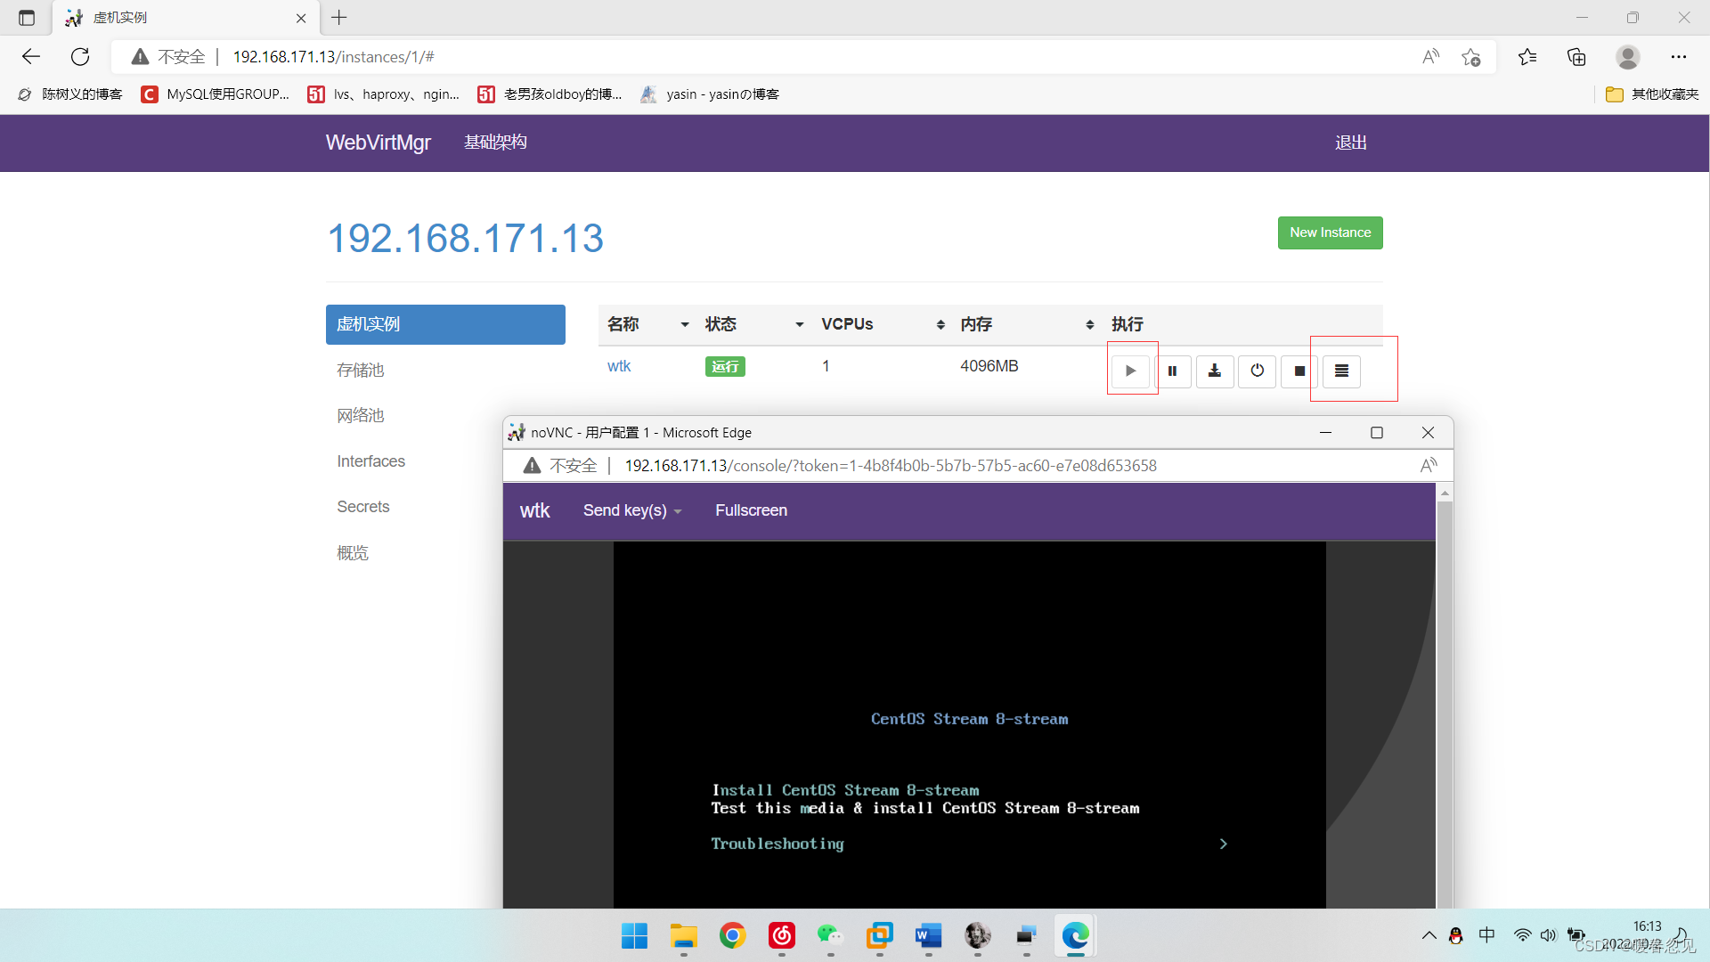The image size is (1710, 962).
Task: Reload the WebVirtMgr page
Action: point(80,57)
